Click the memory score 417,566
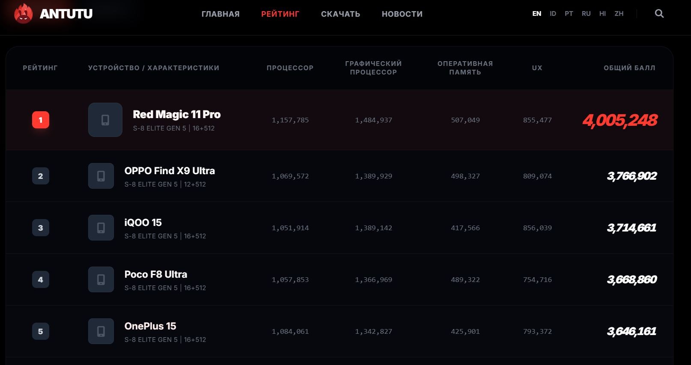Viewport: 691px width, 365px height. coord(465,228)
